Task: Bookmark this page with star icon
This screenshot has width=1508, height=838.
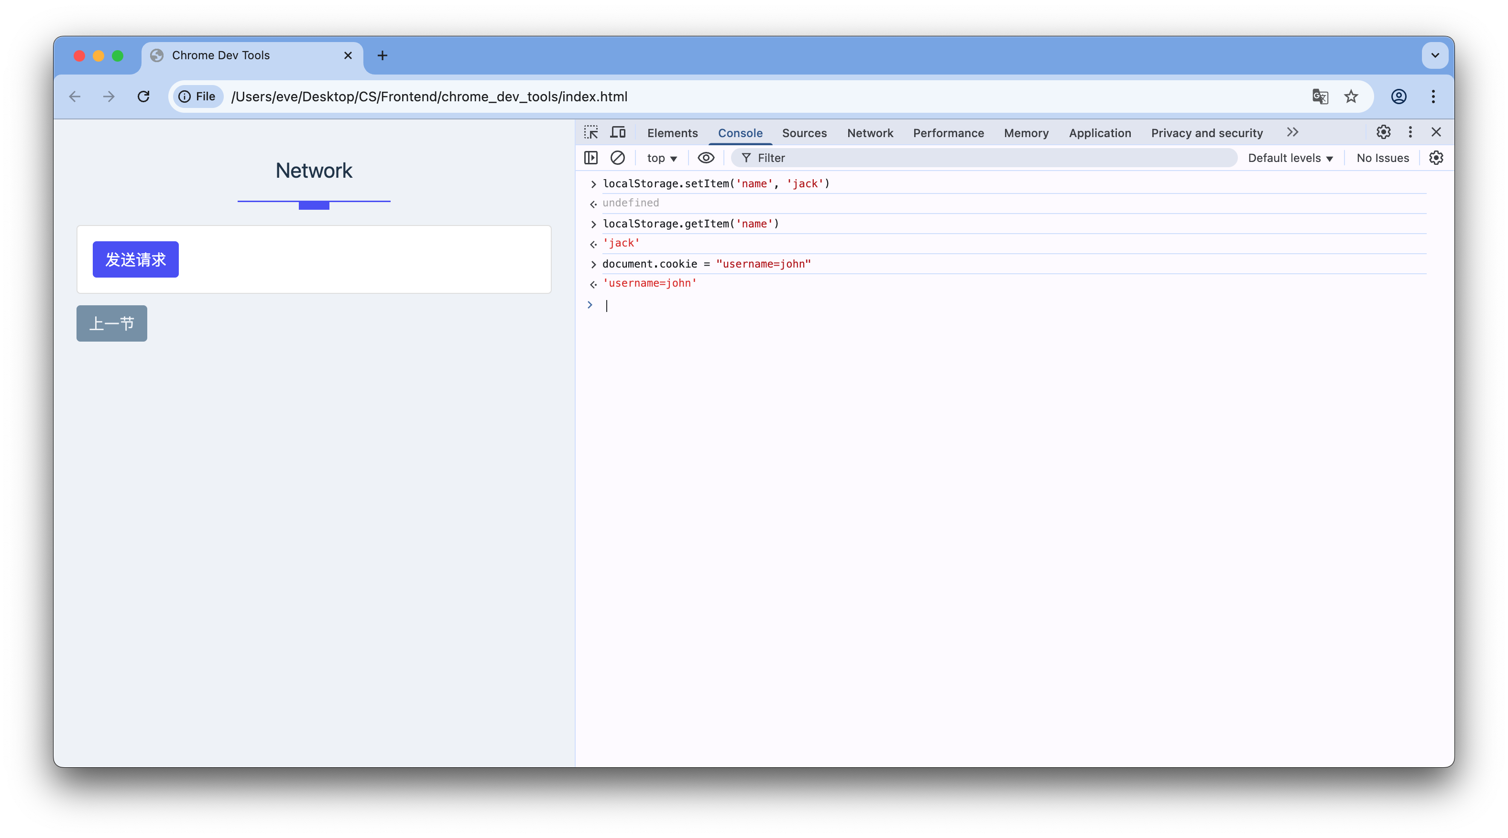Action: pyautogui.click(x=1351, y=97)
